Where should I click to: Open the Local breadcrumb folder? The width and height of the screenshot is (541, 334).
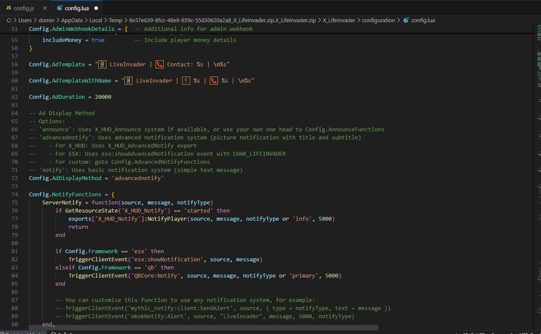[x=96, y=20]
